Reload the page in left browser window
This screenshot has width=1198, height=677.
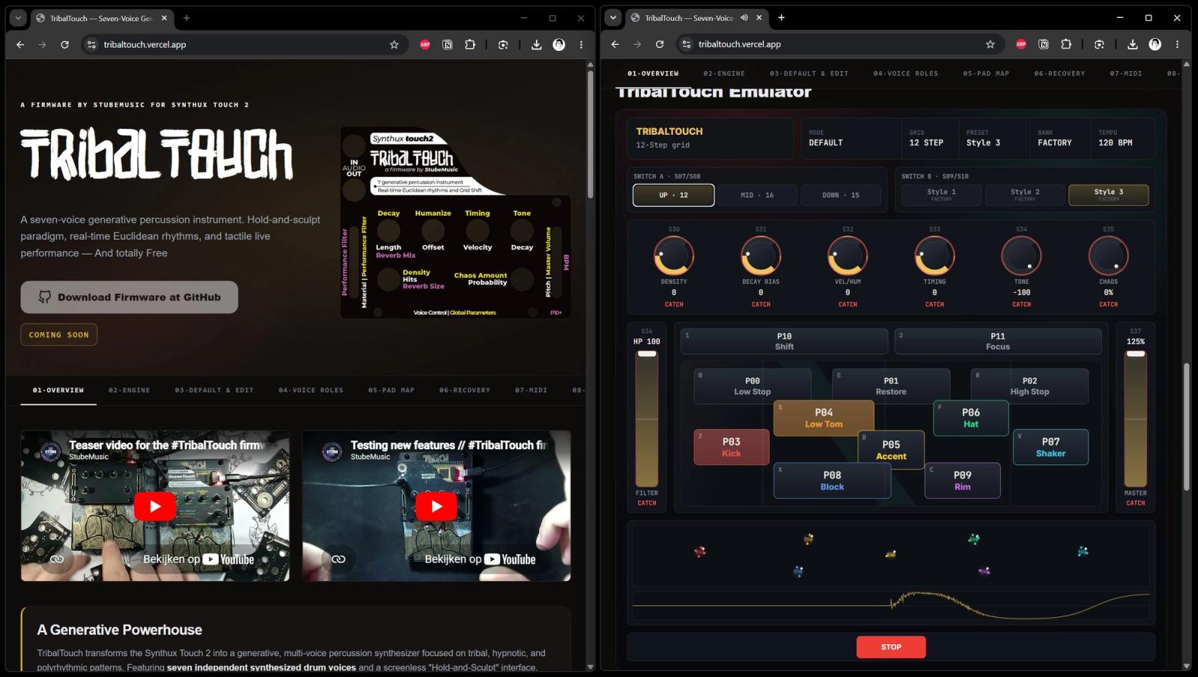[65, 45]
